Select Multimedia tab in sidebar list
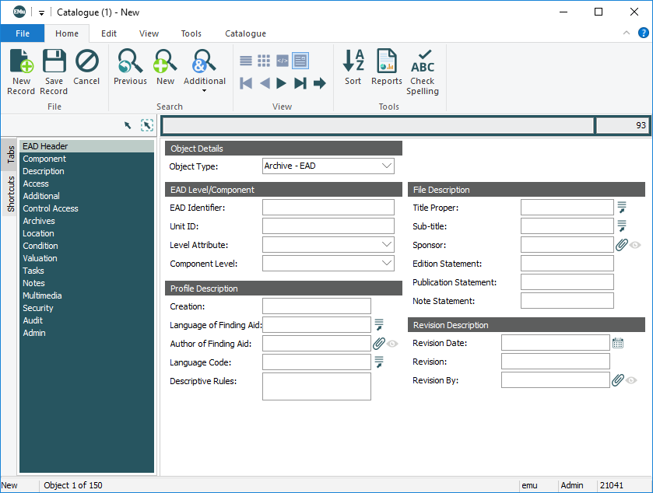This screenshot has height=493, width=653. pos(42,295)
